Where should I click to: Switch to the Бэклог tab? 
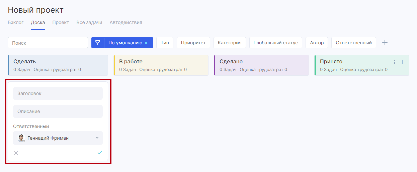[x=16, y=22]
